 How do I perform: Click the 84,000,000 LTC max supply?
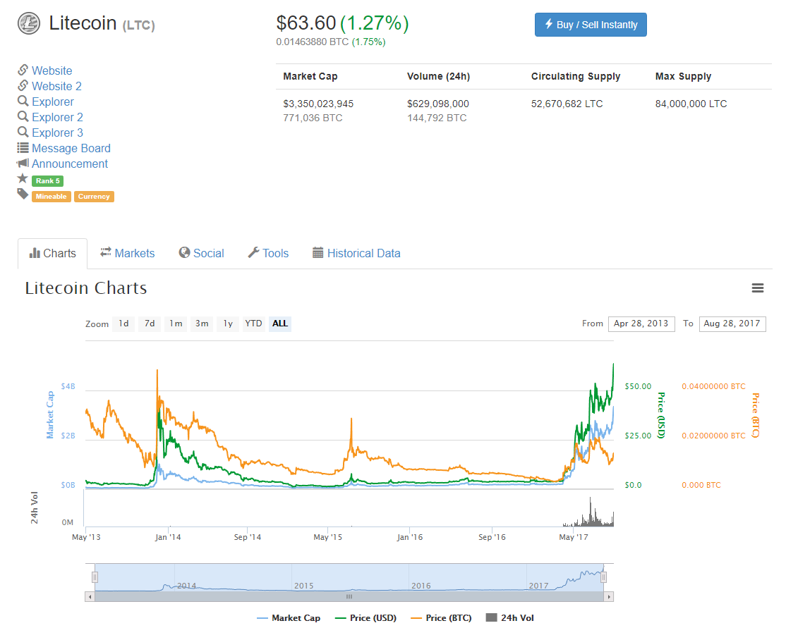(691, 104)
